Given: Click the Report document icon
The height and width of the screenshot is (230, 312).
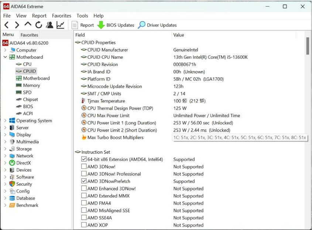Looking at the screenshot, I should tap(75, 25).
